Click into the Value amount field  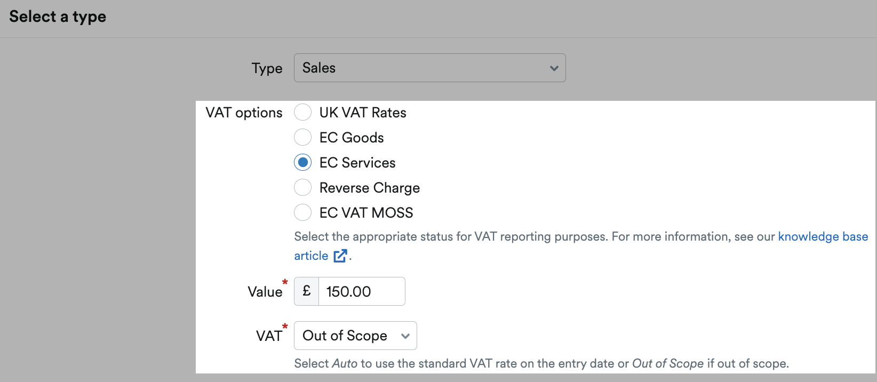point(362,291)
